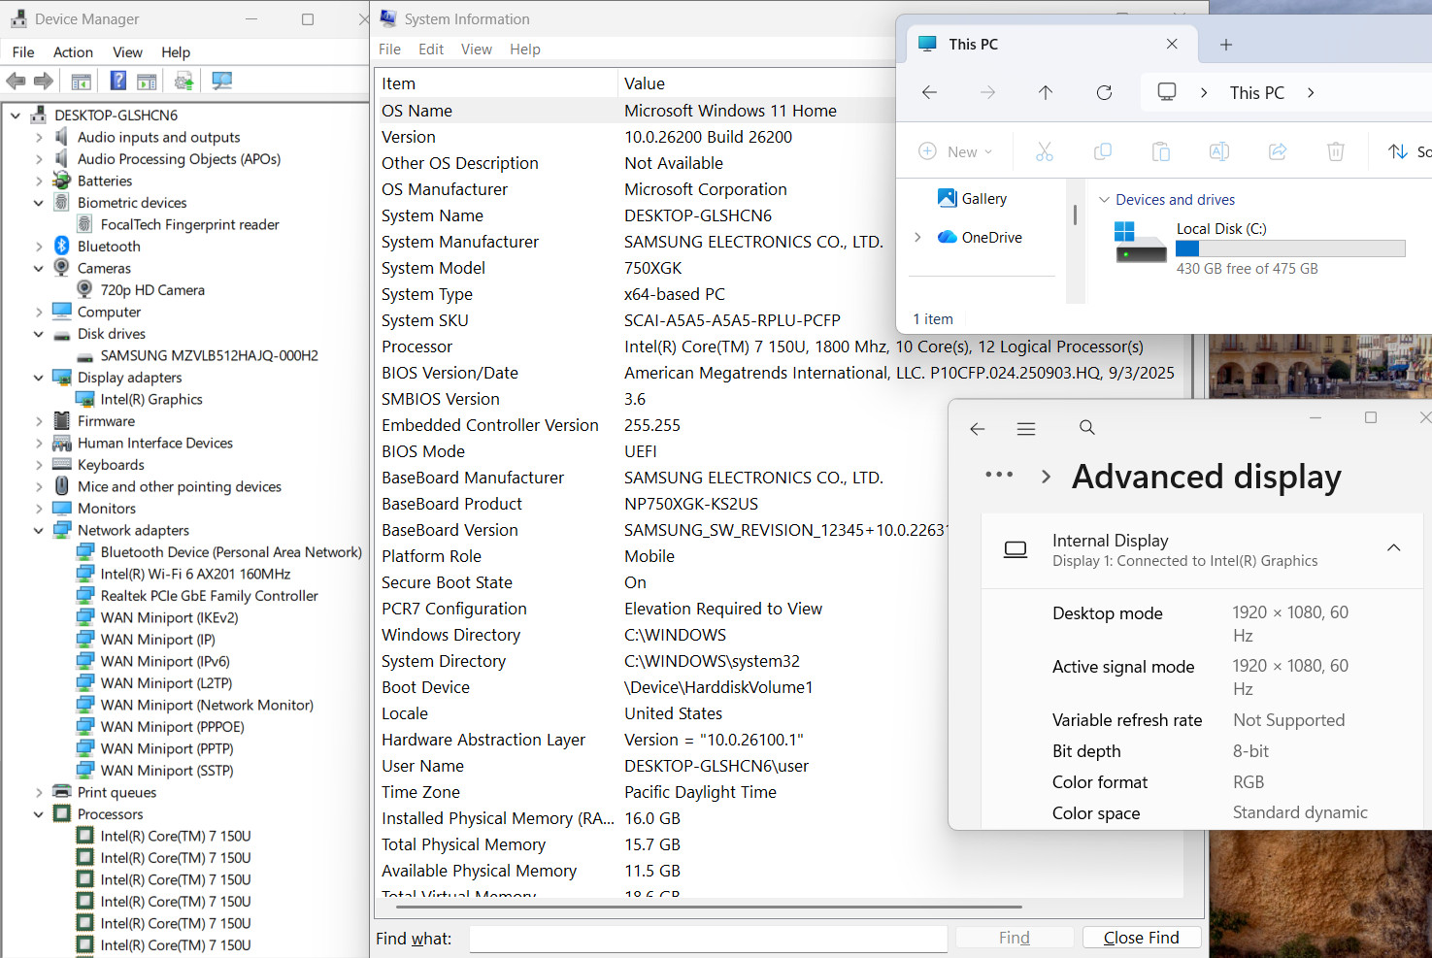Open the Edit menu in System Information

tap(431, 50)
